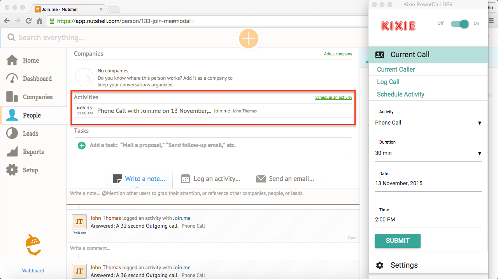Click the empty companies placeholder icon

tap(84, 77)
